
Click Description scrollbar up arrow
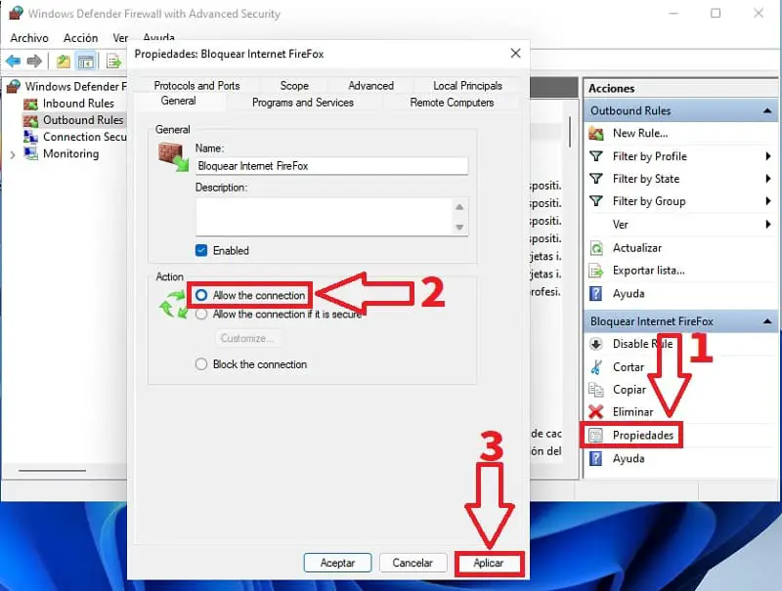tap(459, 206)
